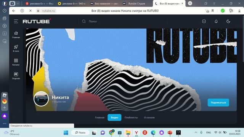Open File Explorer from taskbar
This screenshot has width=244, height=137.
(x=128, y=133)
